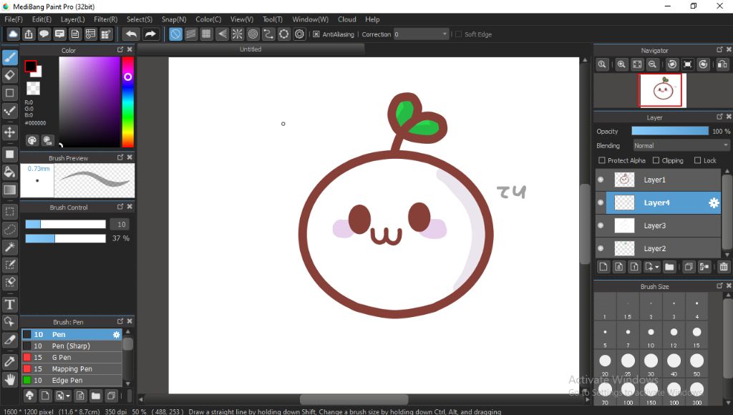This screenshot has width=733, height=415.
Task: Select the Hand tool
Action: (10, 379)
